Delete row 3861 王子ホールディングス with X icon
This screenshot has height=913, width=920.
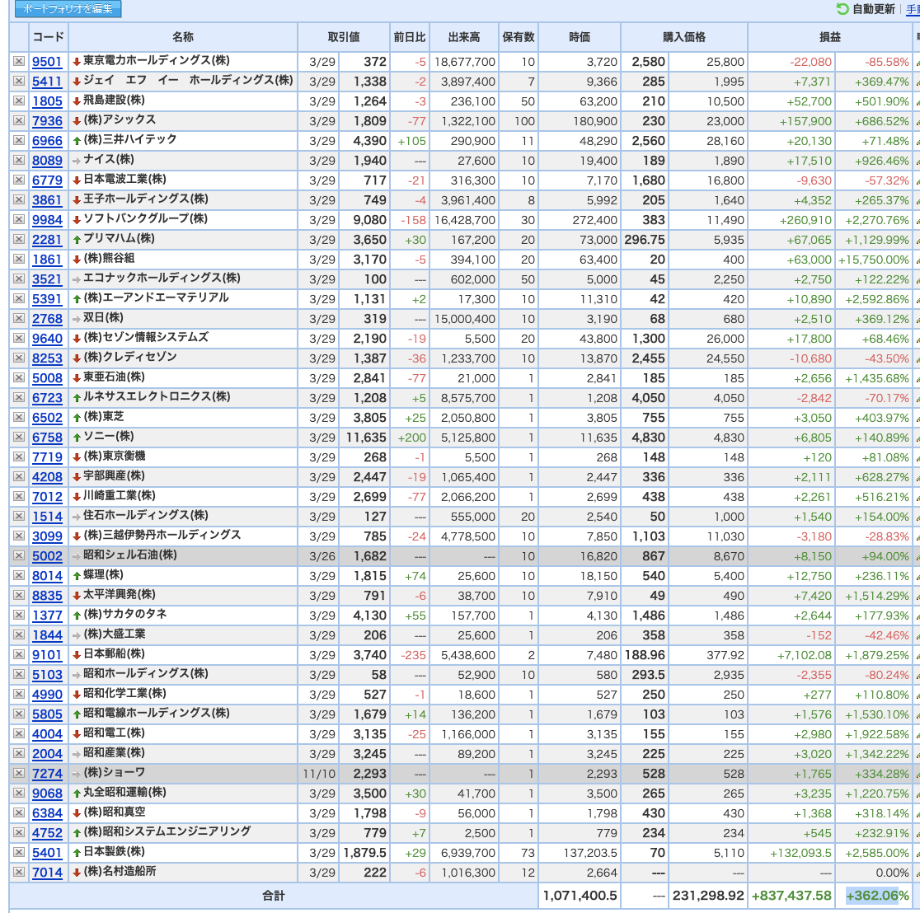point(19,200)
